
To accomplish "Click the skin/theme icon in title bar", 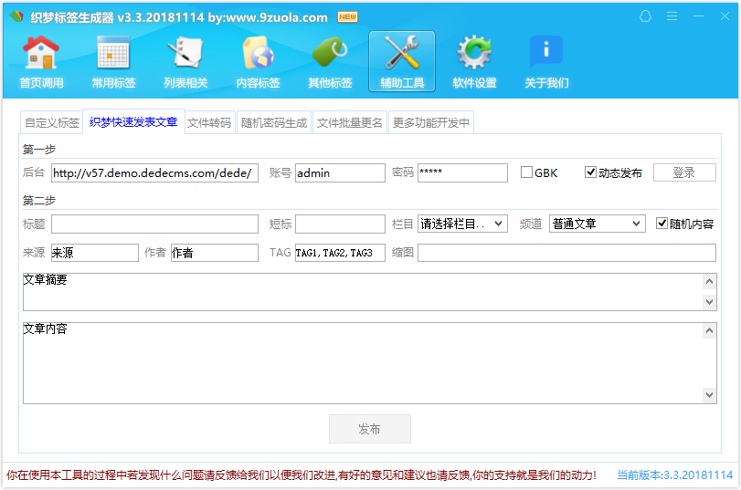I will point(646,16).
